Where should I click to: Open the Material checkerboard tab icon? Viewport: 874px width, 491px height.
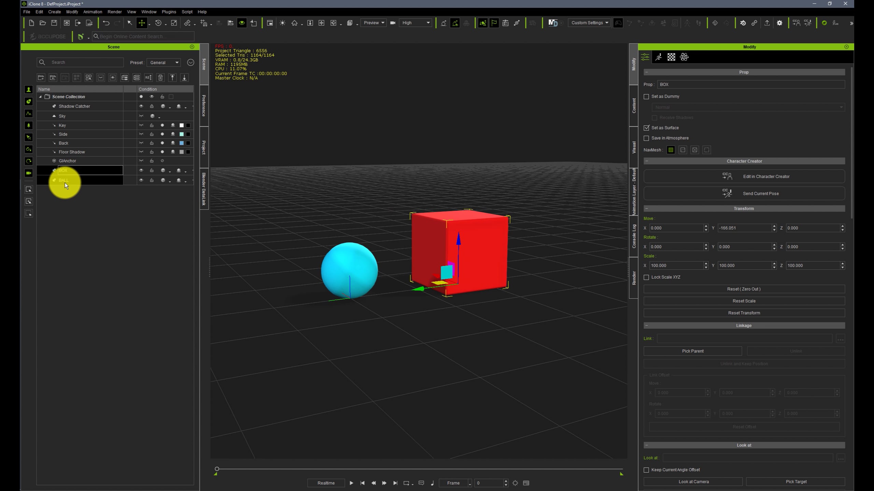coord(671,57)
